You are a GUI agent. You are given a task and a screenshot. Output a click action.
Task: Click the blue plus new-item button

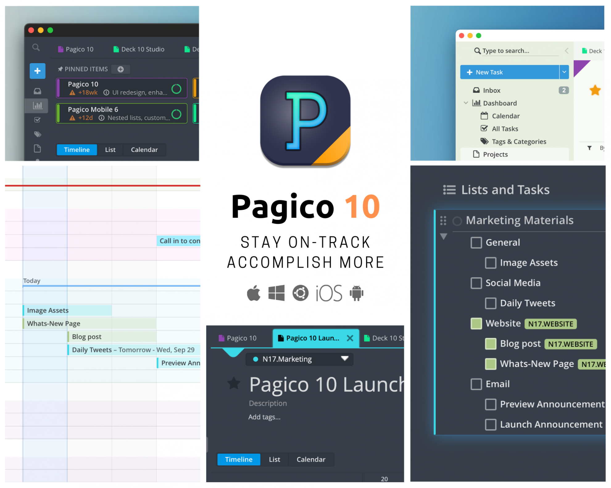coord(37,71)
